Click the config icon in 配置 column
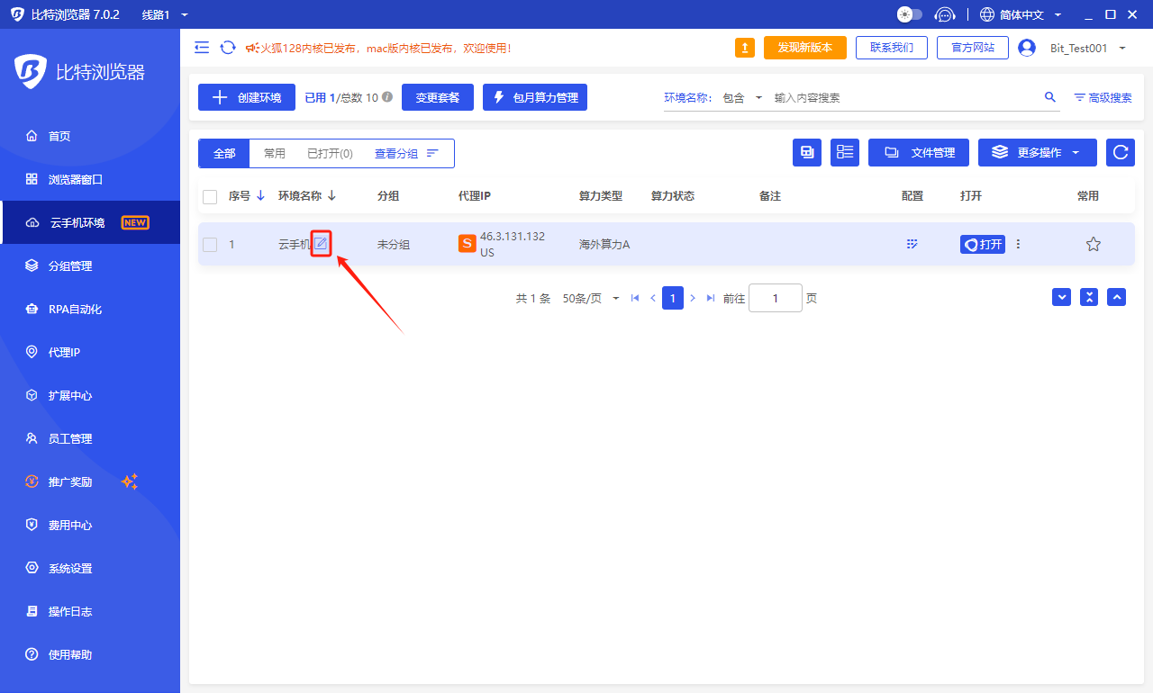Image resolution: width=1153 pixels, height=693 pixels. 912,244
